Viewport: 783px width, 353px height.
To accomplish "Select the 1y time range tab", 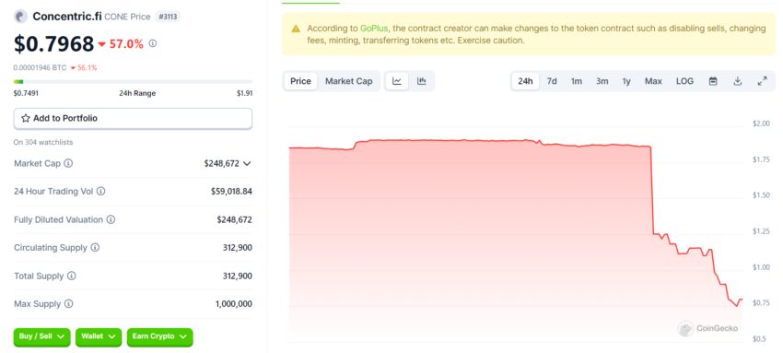I will click(x=626, y=81).
